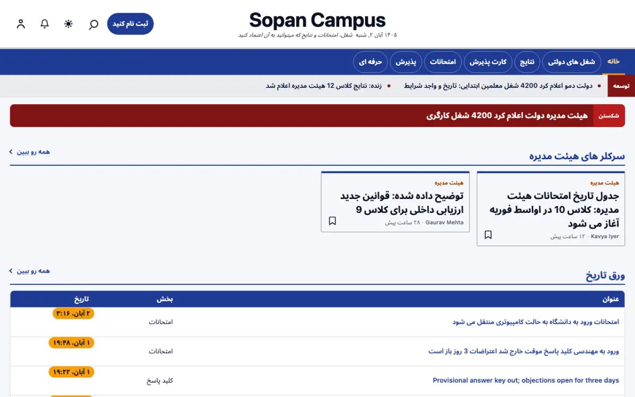Expand همه رو ببین for ورق تاریخ
635x397 pixels.
(x=30, y=271)
